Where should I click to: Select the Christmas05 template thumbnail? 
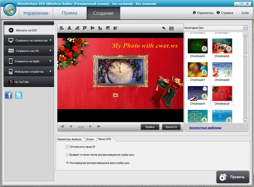coord(198,46)
